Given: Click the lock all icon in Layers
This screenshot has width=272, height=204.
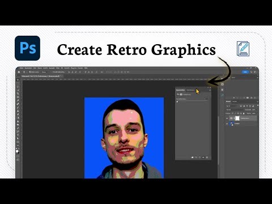Looking at the screenshot, I should pos(244,113).
